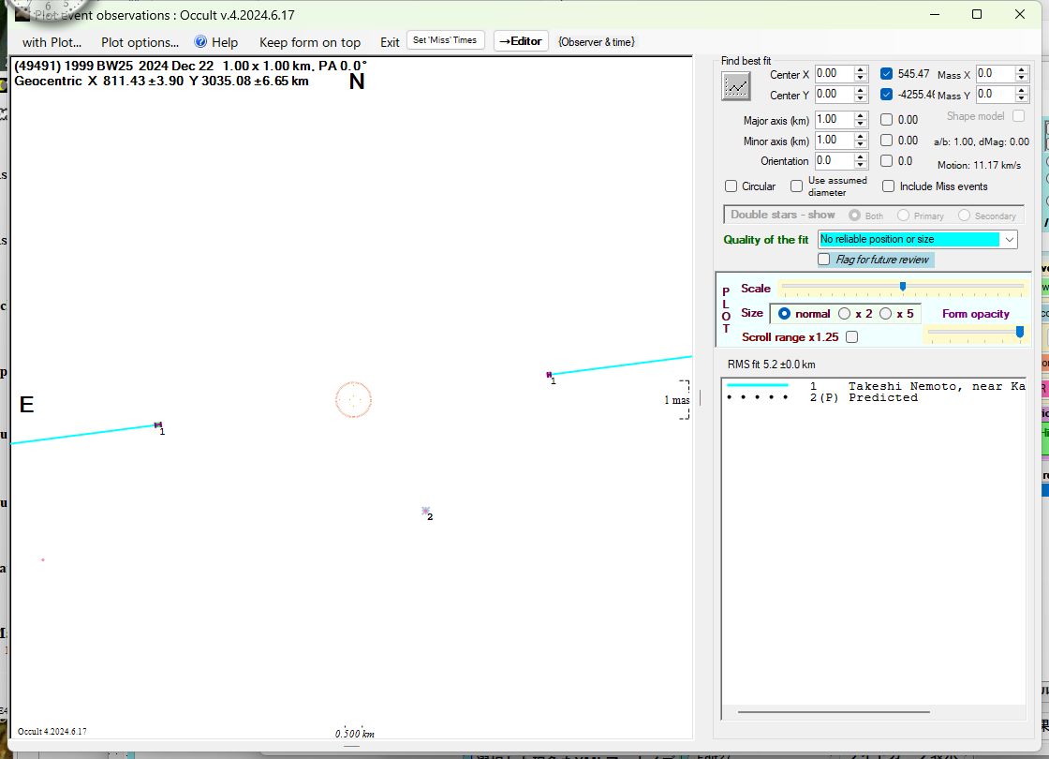Click the Occult app icon in title bar
Image resolution: width=1049 pixels, height=759 pixels.
coord(22,14)
